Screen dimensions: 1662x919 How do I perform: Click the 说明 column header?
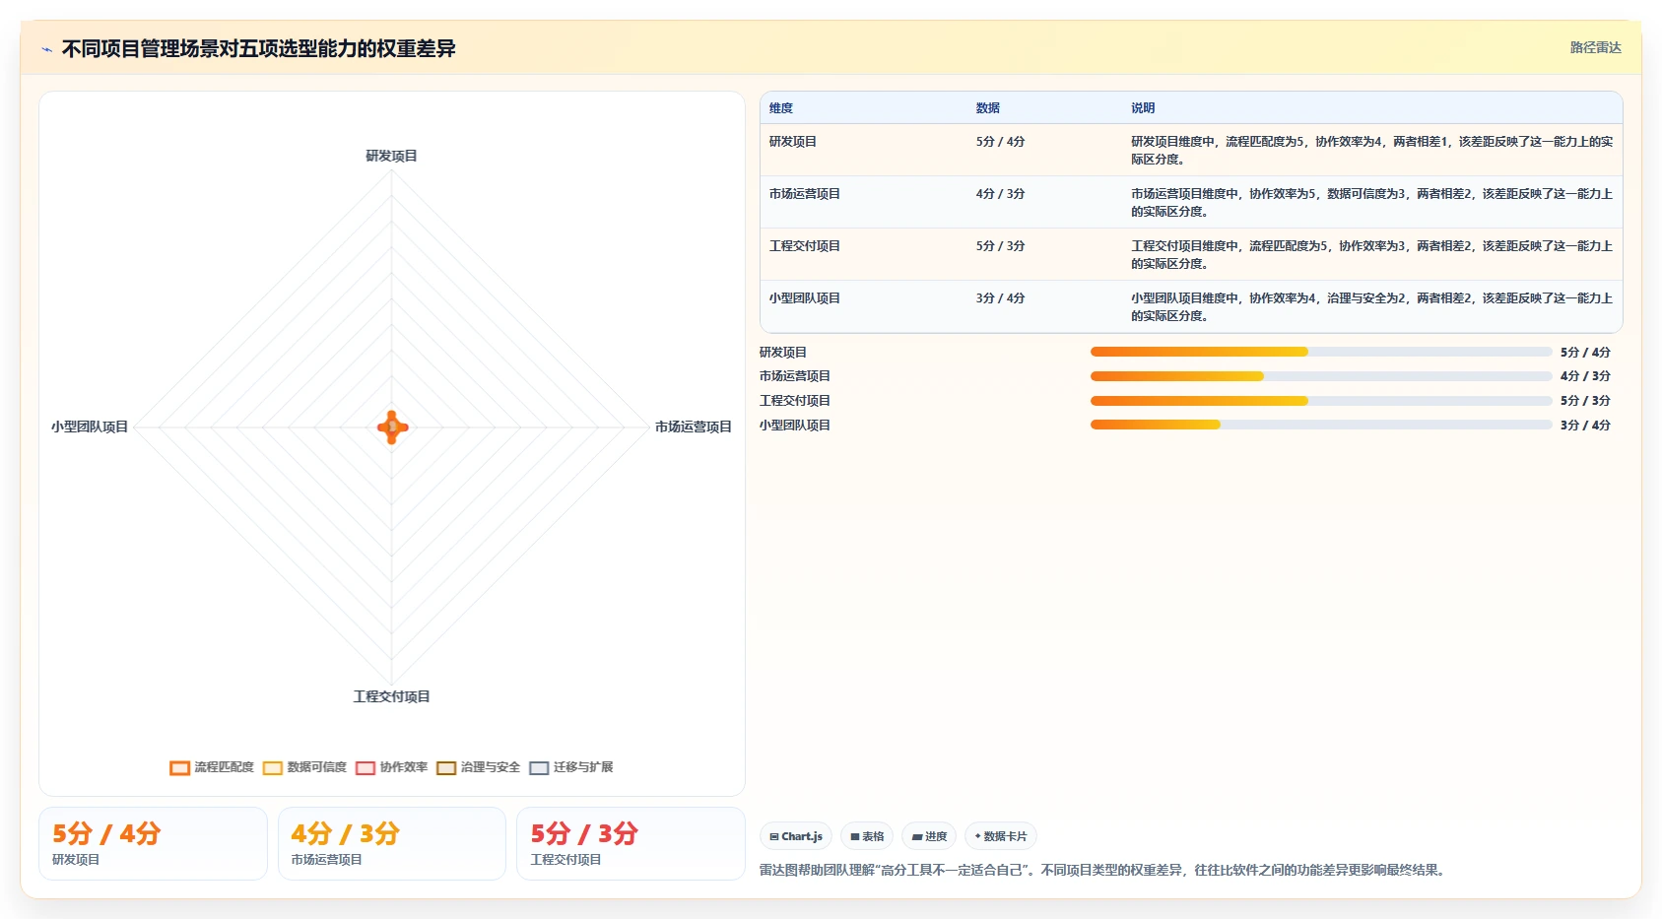coord(1143,108)
